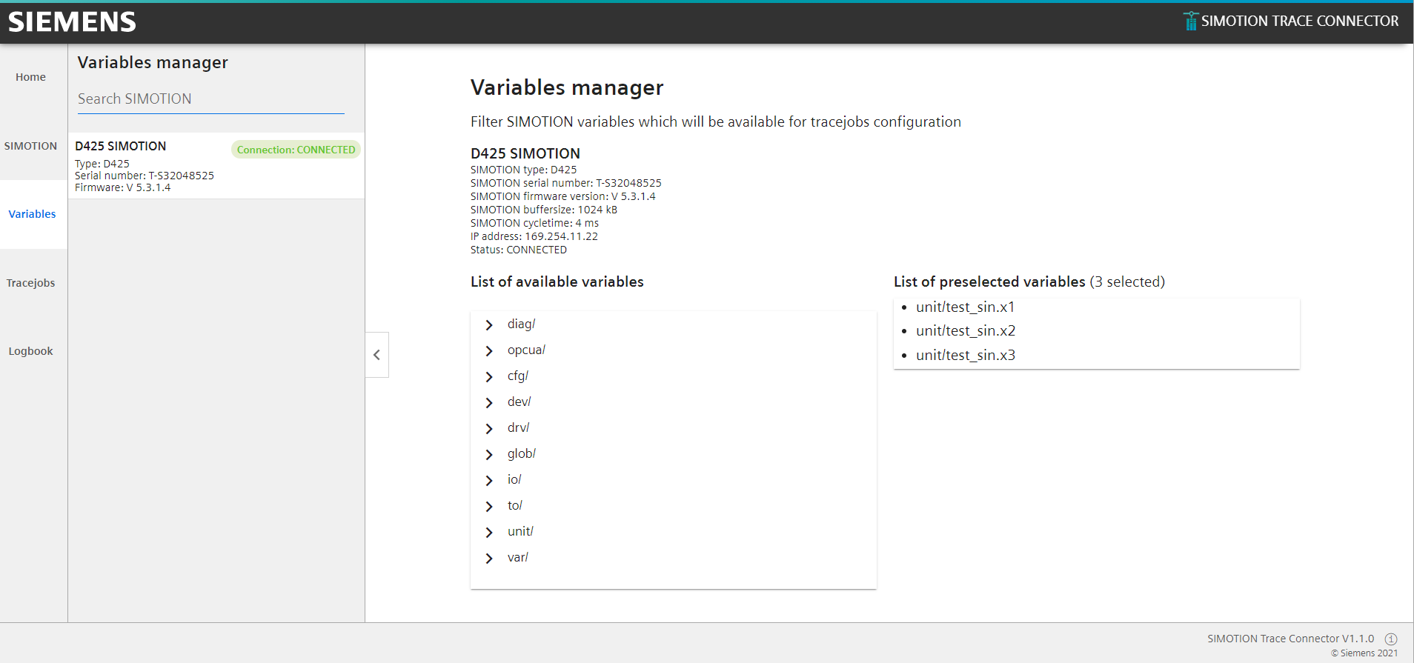Expand the glob/ folder chevron
Viewport: 1414px width, 663px height.
[x=489, y=455]
